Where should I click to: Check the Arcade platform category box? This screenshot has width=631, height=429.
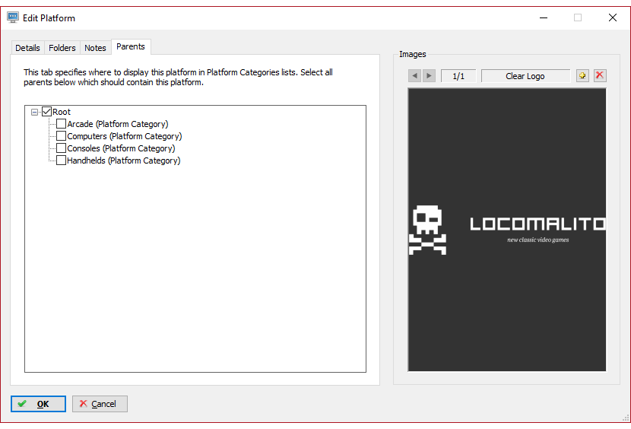(x=61, y=124)
